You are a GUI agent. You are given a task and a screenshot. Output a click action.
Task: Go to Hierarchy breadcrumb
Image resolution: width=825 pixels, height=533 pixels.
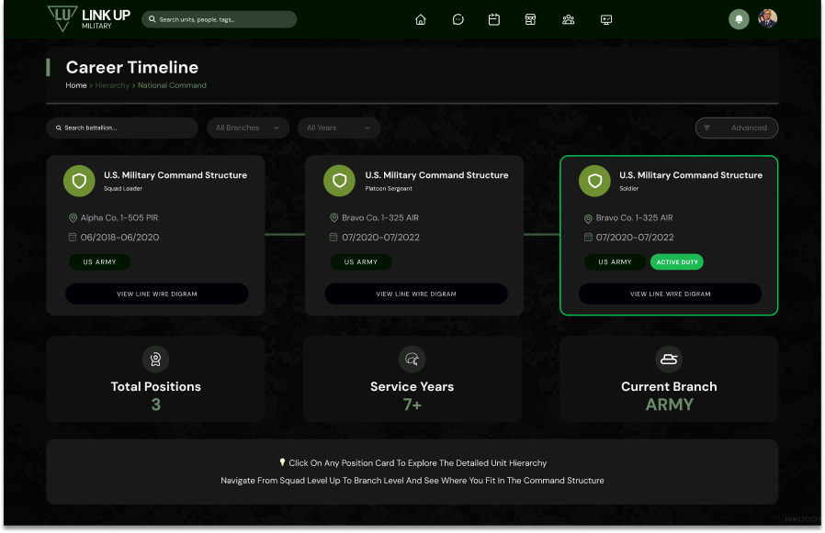coord(112,85)
